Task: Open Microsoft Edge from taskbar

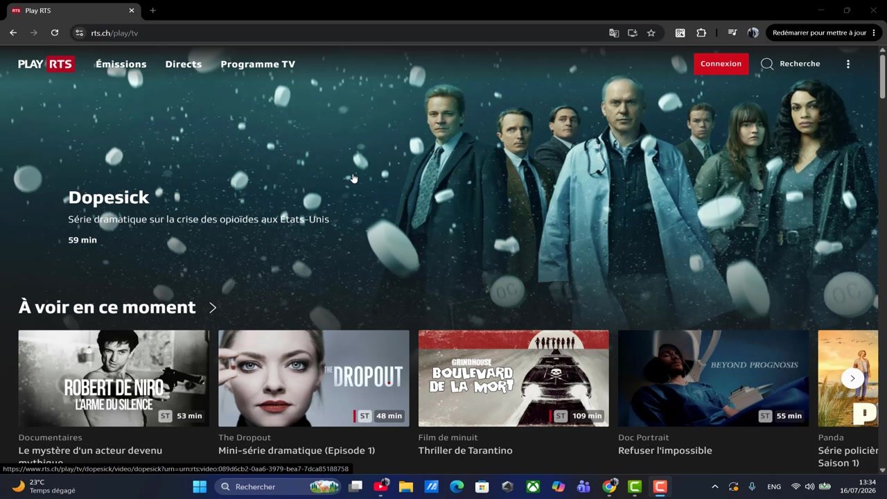Action: click(x=457, y=487)
